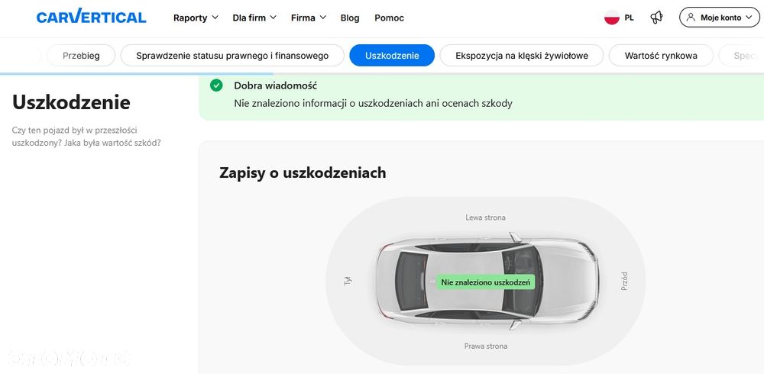Open the Blog page

pos(350,18)
